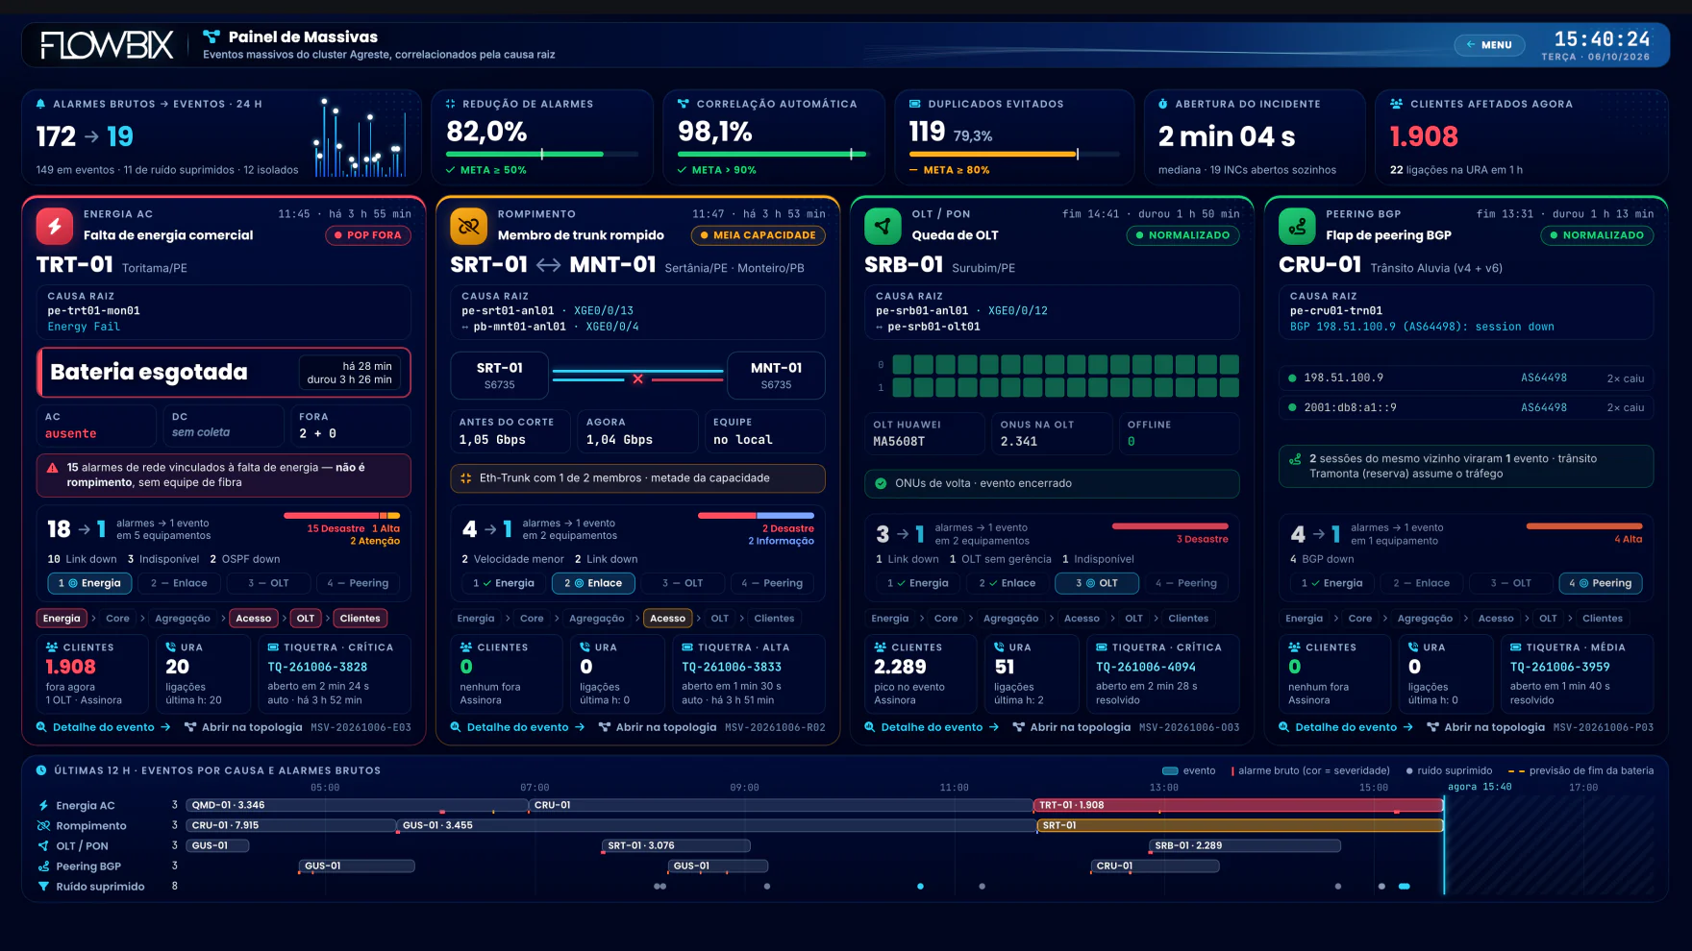Click the SRB-01 · 2.289 timeline bar
Image resolution: width=1692 pixels, height=951 pixels.
coord(1245,845)
